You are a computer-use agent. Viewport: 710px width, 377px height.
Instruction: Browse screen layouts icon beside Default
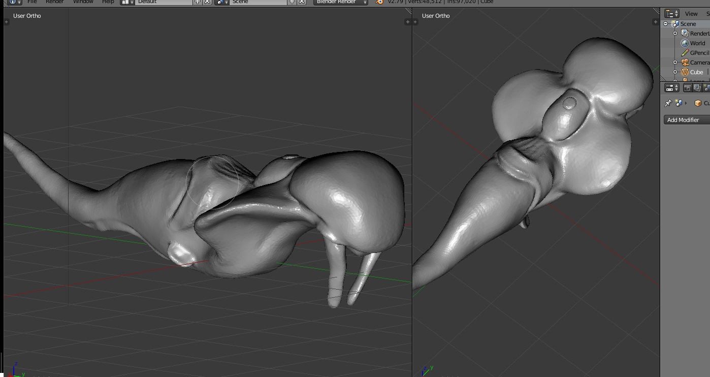(x=127, y=2)
